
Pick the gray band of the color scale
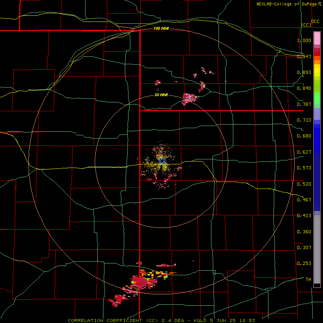tap(317, 249)
